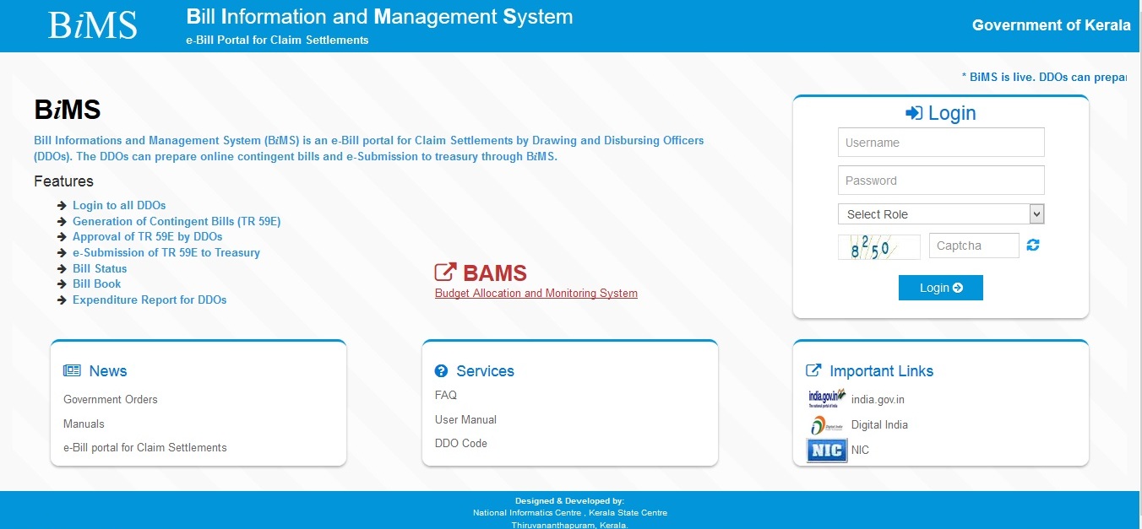Click Government Orders under News

tap(110, 399)
